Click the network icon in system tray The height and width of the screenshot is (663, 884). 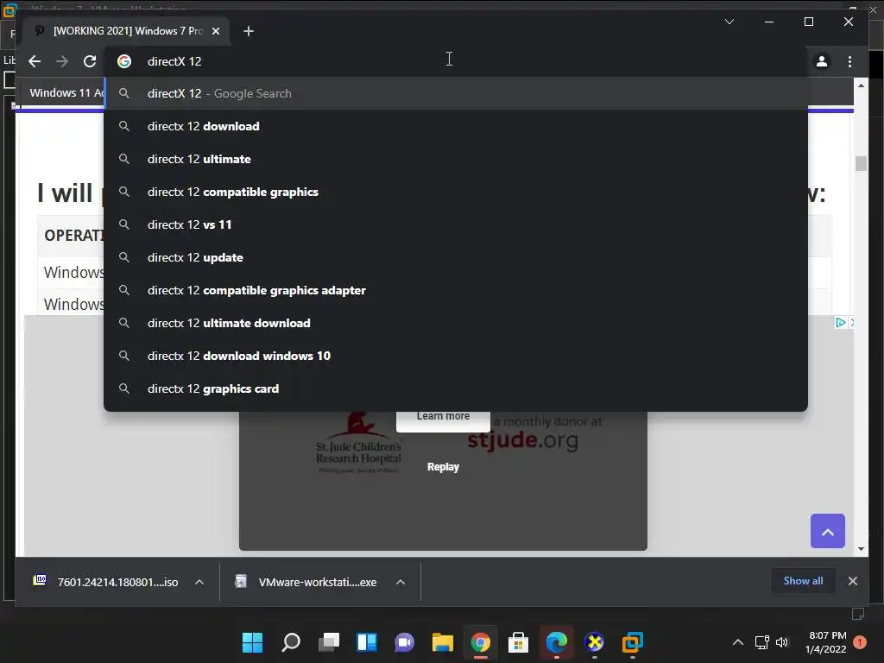761,642
